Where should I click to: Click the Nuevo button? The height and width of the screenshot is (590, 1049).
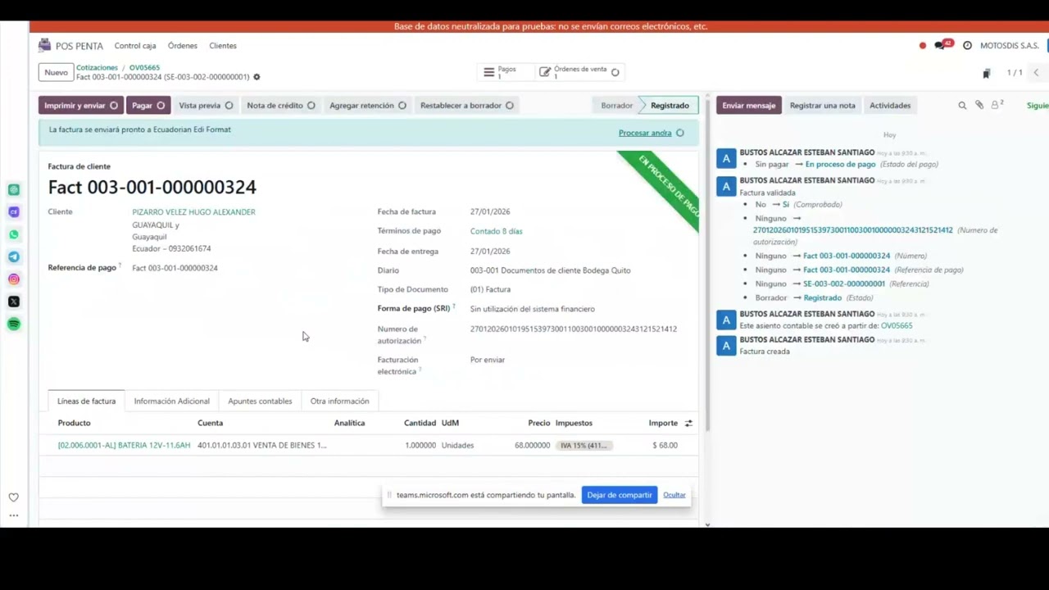(56, 73)
